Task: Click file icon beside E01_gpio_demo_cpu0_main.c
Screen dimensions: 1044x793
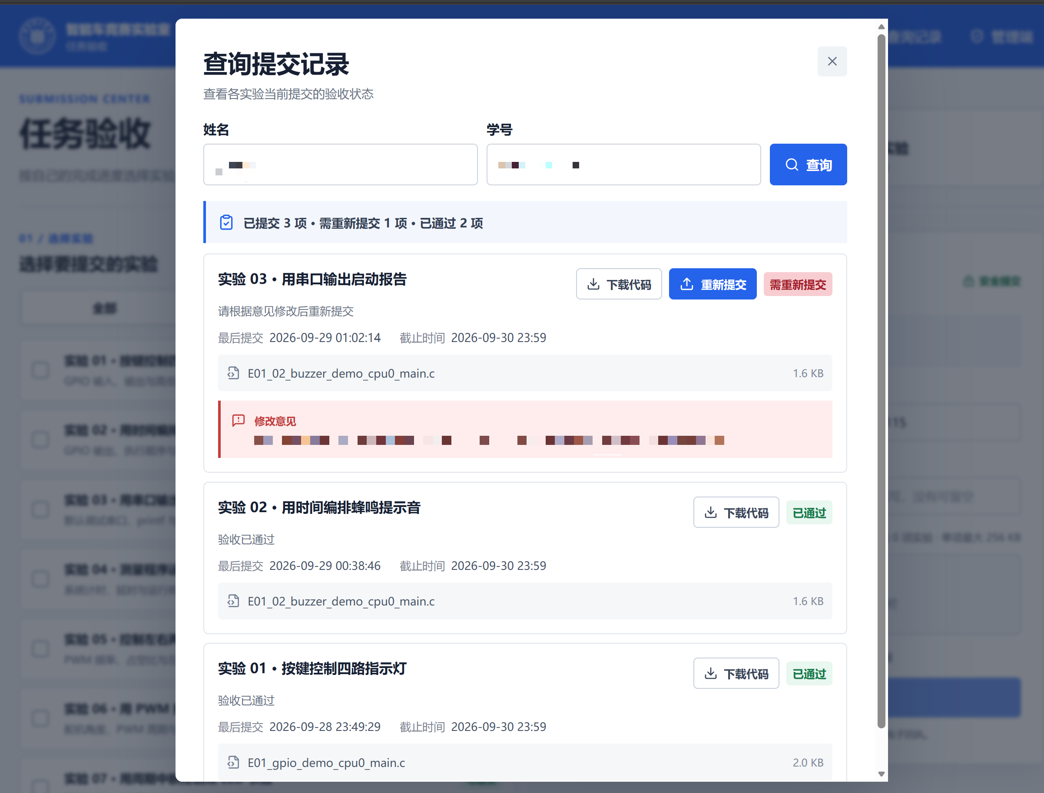Action: pyautogui.click(x=233, y=762)
